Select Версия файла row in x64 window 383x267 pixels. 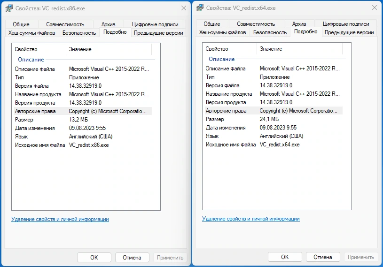click(x=274, y=85)
